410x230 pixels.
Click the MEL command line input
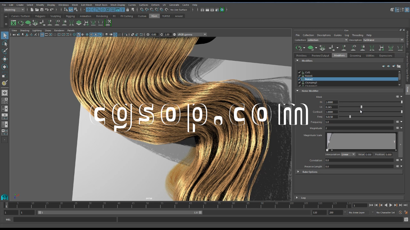65,219
